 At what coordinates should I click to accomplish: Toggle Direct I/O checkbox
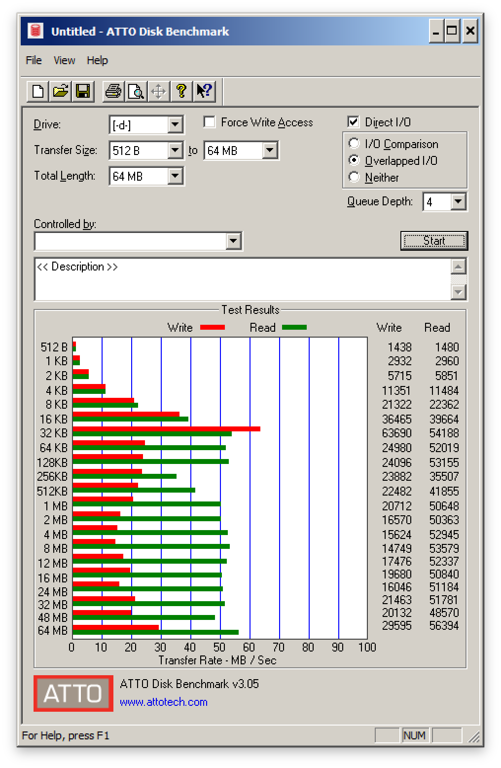click(353, 122)
